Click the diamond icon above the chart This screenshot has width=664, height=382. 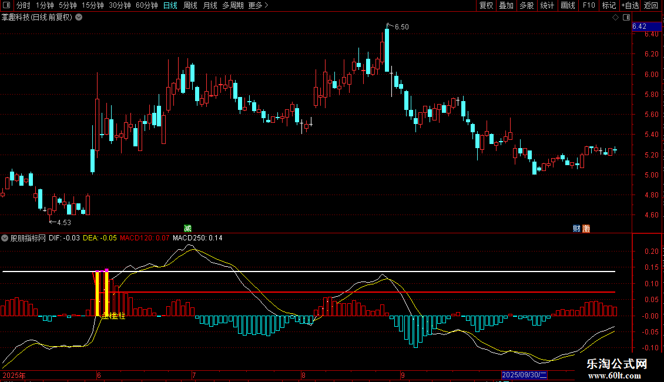(x=616, y=18)
